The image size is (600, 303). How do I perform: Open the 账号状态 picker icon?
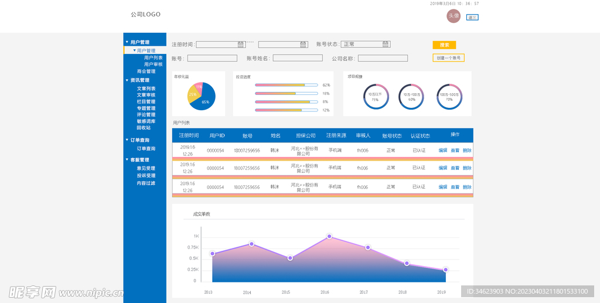click(x=386, y=44)
